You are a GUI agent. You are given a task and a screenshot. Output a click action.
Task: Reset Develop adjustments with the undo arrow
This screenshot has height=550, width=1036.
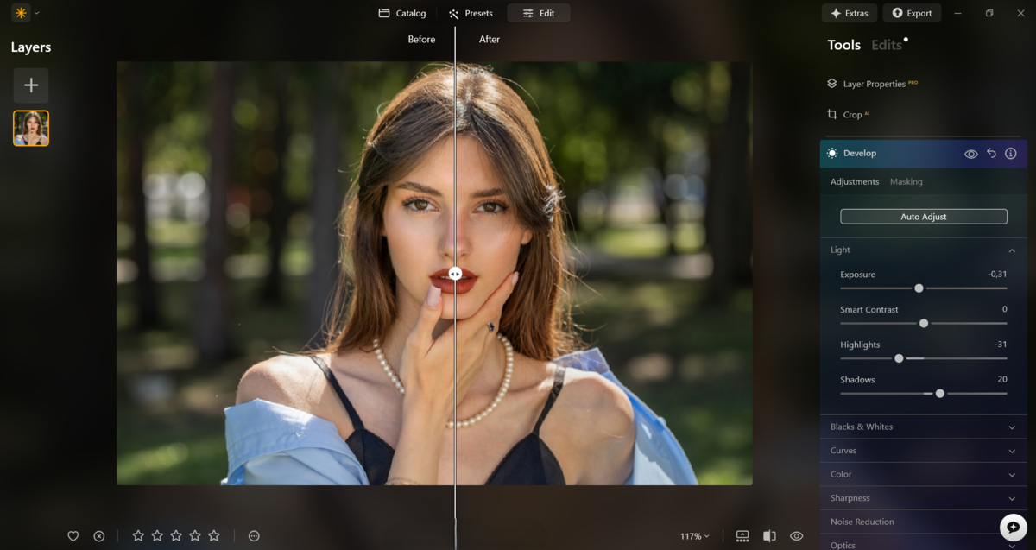click(x=990, y=153)
